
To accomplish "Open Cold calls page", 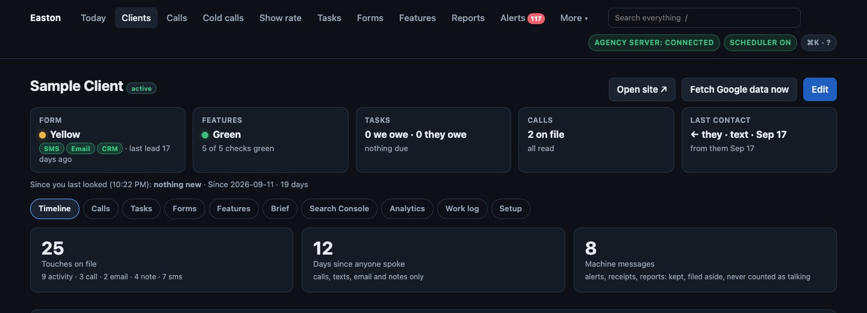I will tap(223, 18).
